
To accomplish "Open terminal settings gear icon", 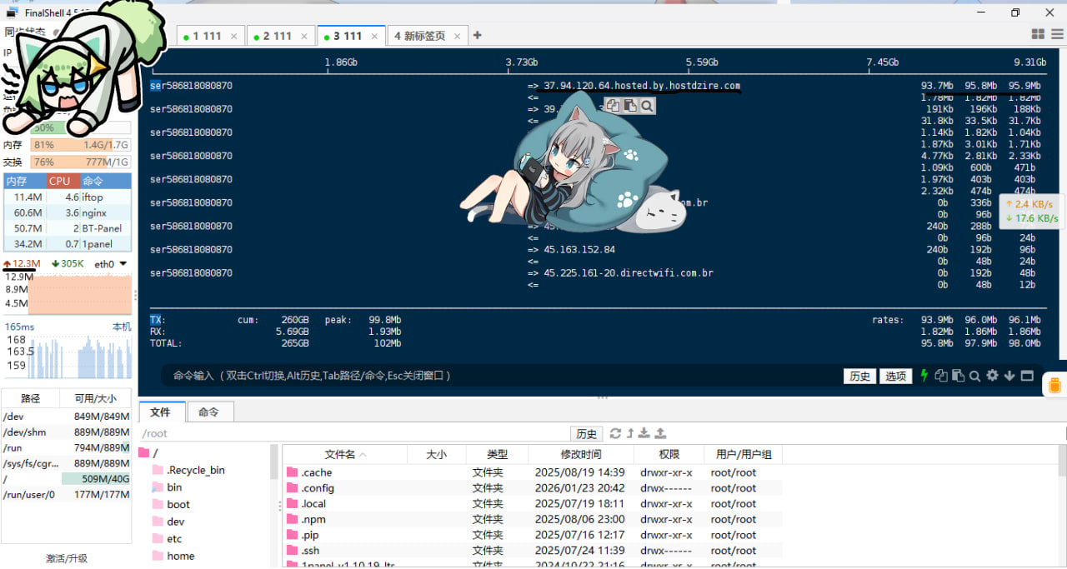I will [992, 376].
